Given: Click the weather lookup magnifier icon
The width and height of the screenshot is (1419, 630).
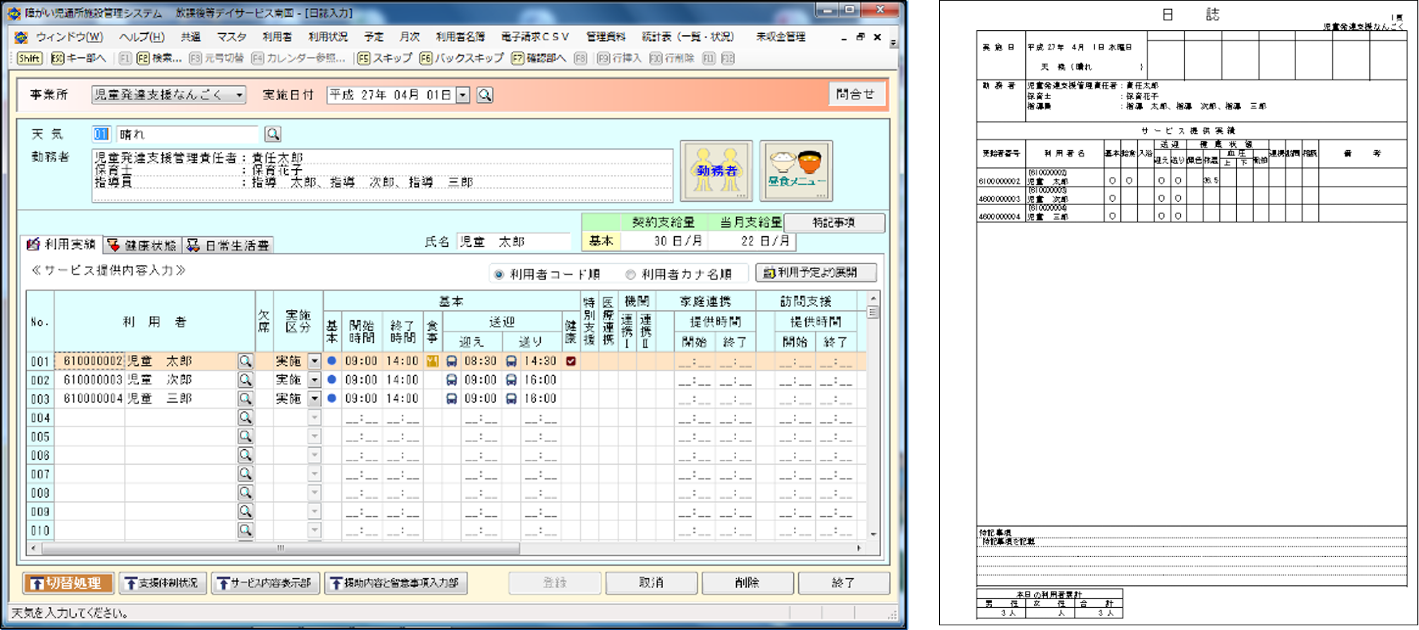Looking at the screenshot, I should pos(273,134).
